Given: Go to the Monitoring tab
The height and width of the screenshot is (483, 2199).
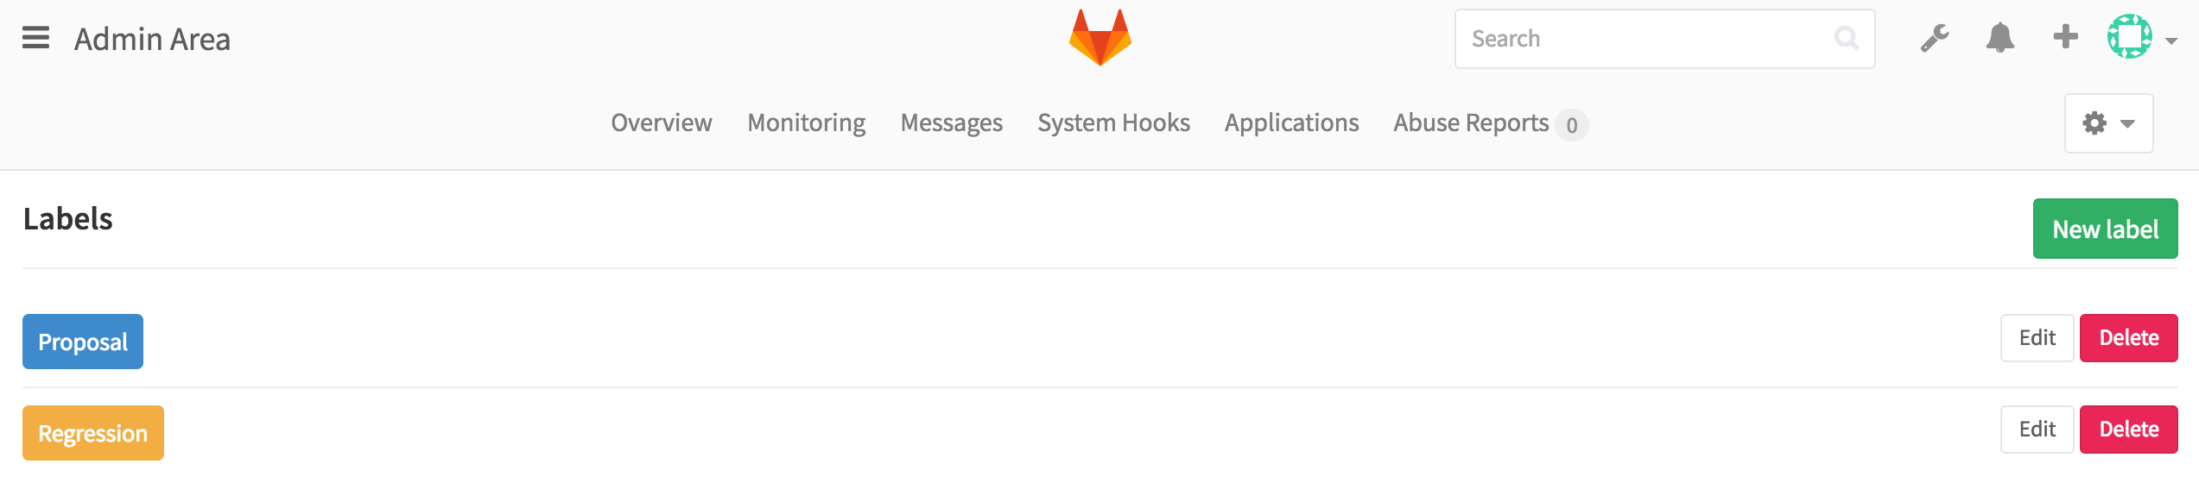Looking at the screenshot, I should (807, 123).
